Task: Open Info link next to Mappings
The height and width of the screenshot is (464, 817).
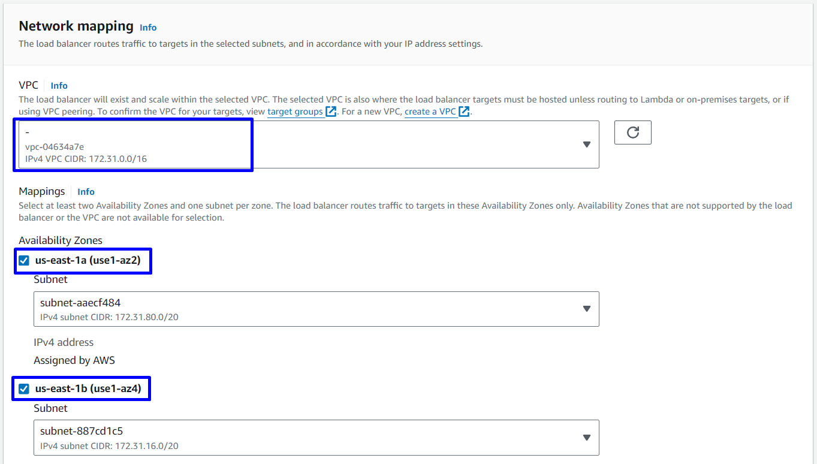Action: coord(86,192)
